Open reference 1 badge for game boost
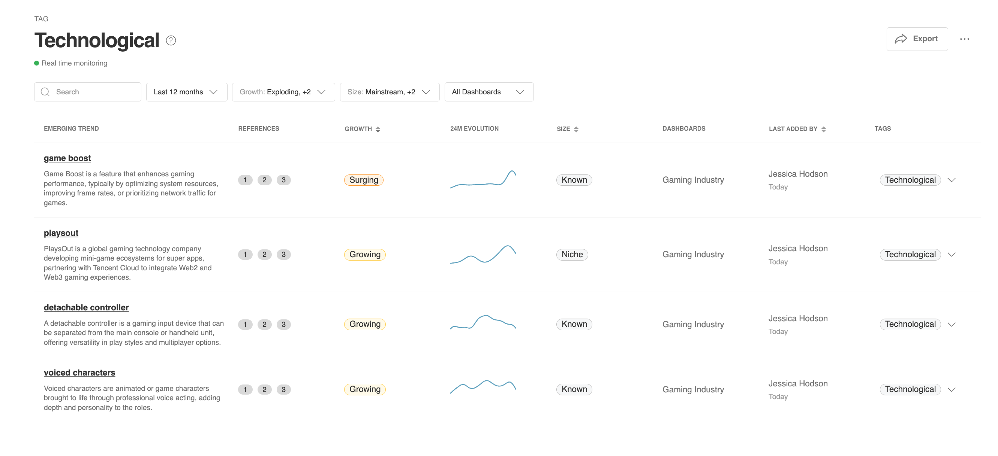This screenshot has height=456, width=998. pyautogui.click(x=245, y=180)
